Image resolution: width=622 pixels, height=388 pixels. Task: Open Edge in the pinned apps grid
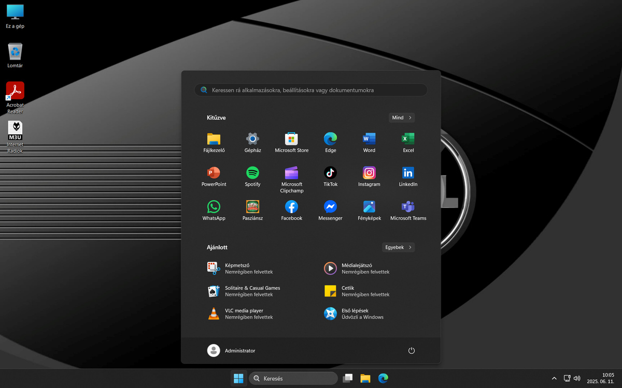coord(330,143)
